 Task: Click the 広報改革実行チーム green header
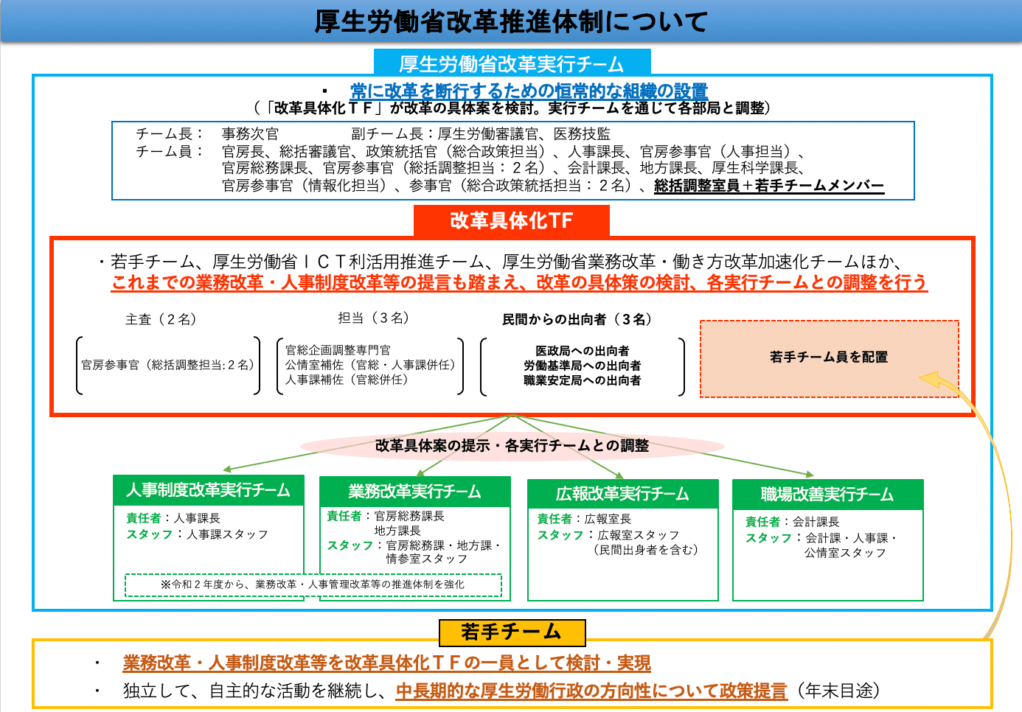coord(622,494)
